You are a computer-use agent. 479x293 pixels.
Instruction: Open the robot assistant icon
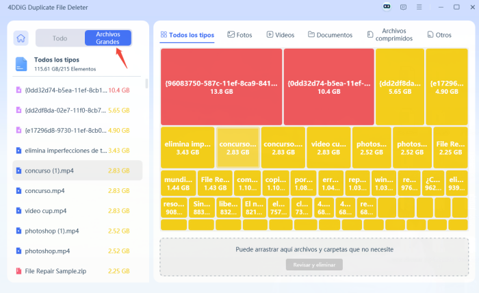(x=387, y=7)
